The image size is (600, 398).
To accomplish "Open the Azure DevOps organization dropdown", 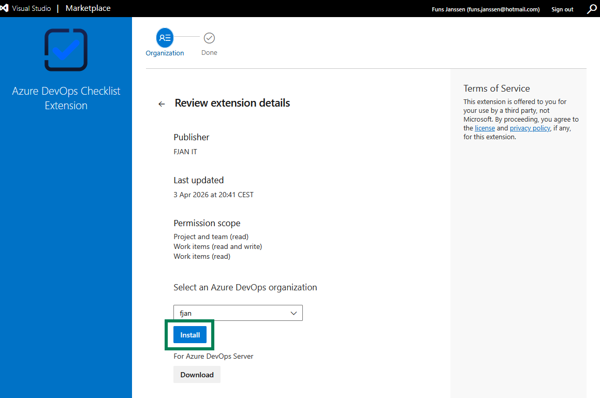I will (x=238, y=313).
